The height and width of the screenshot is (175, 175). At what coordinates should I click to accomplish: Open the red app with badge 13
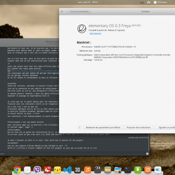(x=47, y=170)
